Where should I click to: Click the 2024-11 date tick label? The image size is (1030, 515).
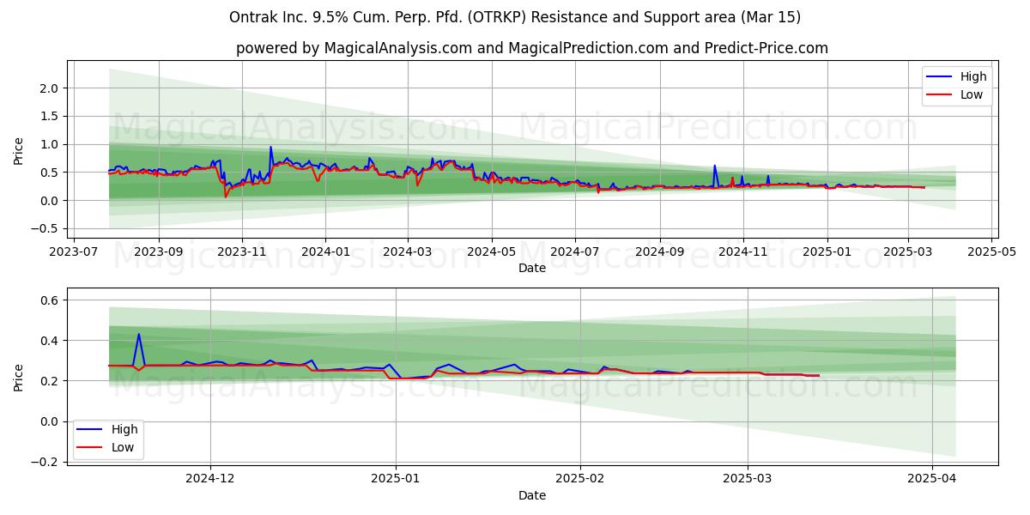[x=742, y=253]
